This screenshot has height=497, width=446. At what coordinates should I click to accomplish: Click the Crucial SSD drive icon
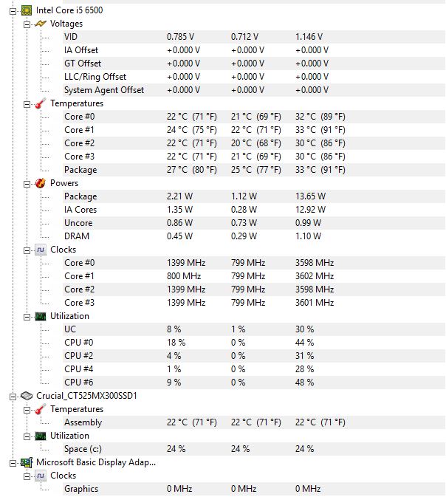(x=27, y=396)
